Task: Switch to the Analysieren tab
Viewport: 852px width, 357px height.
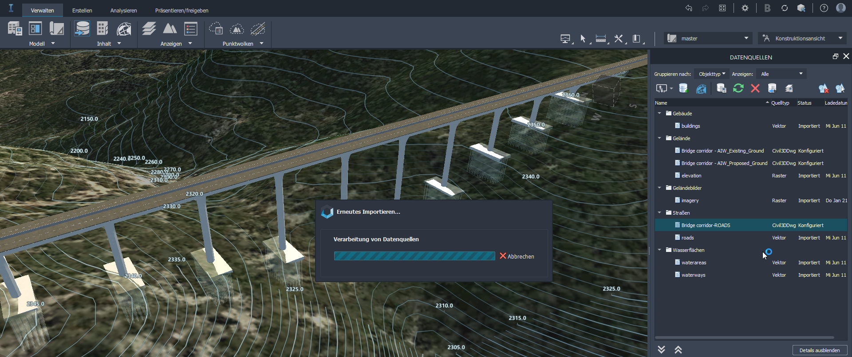Action: 123,10
